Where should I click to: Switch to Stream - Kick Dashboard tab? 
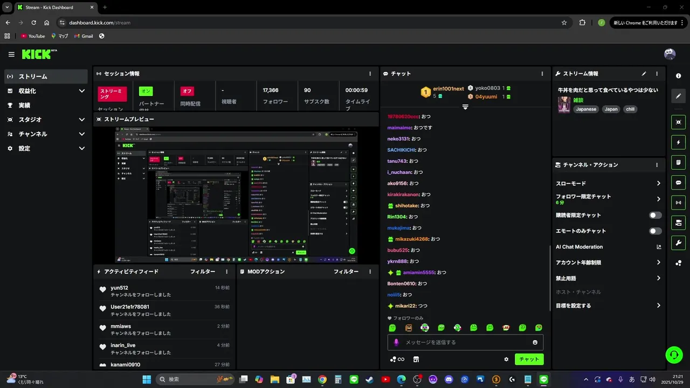coord(55,7)
